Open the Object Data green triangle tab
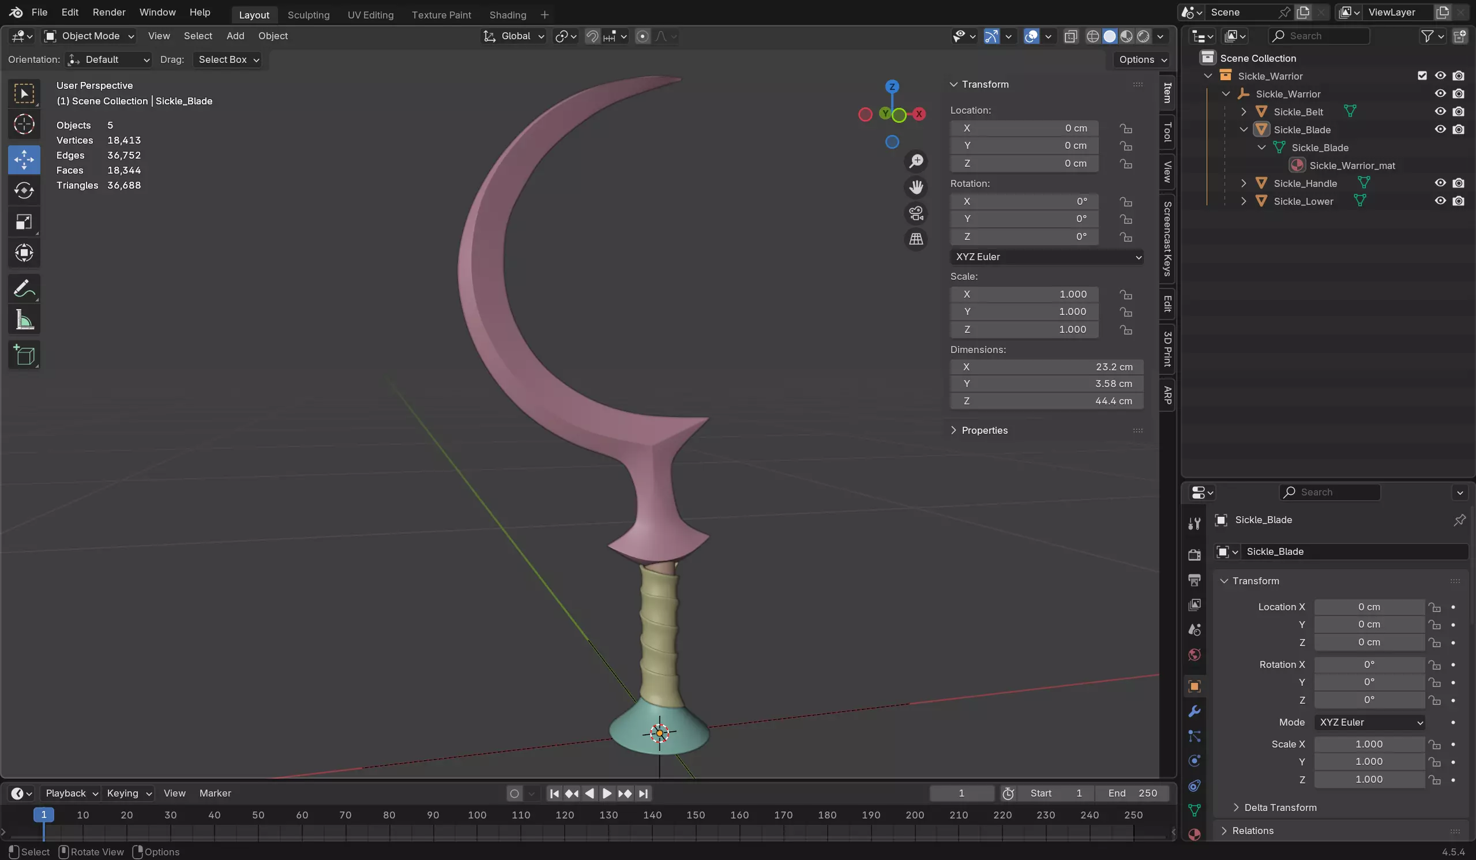The width and height of the screenshot is (1476, 860). click(x=1195, y=810)
